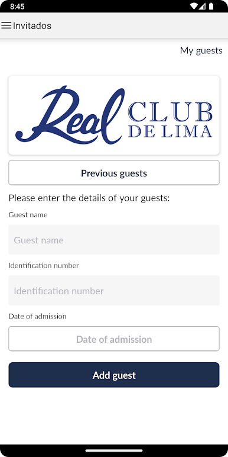Submit with the Add guest button

114,375
